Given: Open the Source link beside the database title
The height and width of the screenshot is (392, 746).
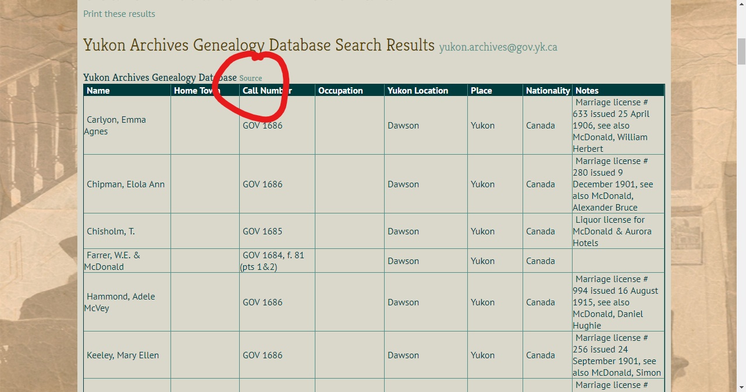Looking at the screenshot, I should (251, 79).
